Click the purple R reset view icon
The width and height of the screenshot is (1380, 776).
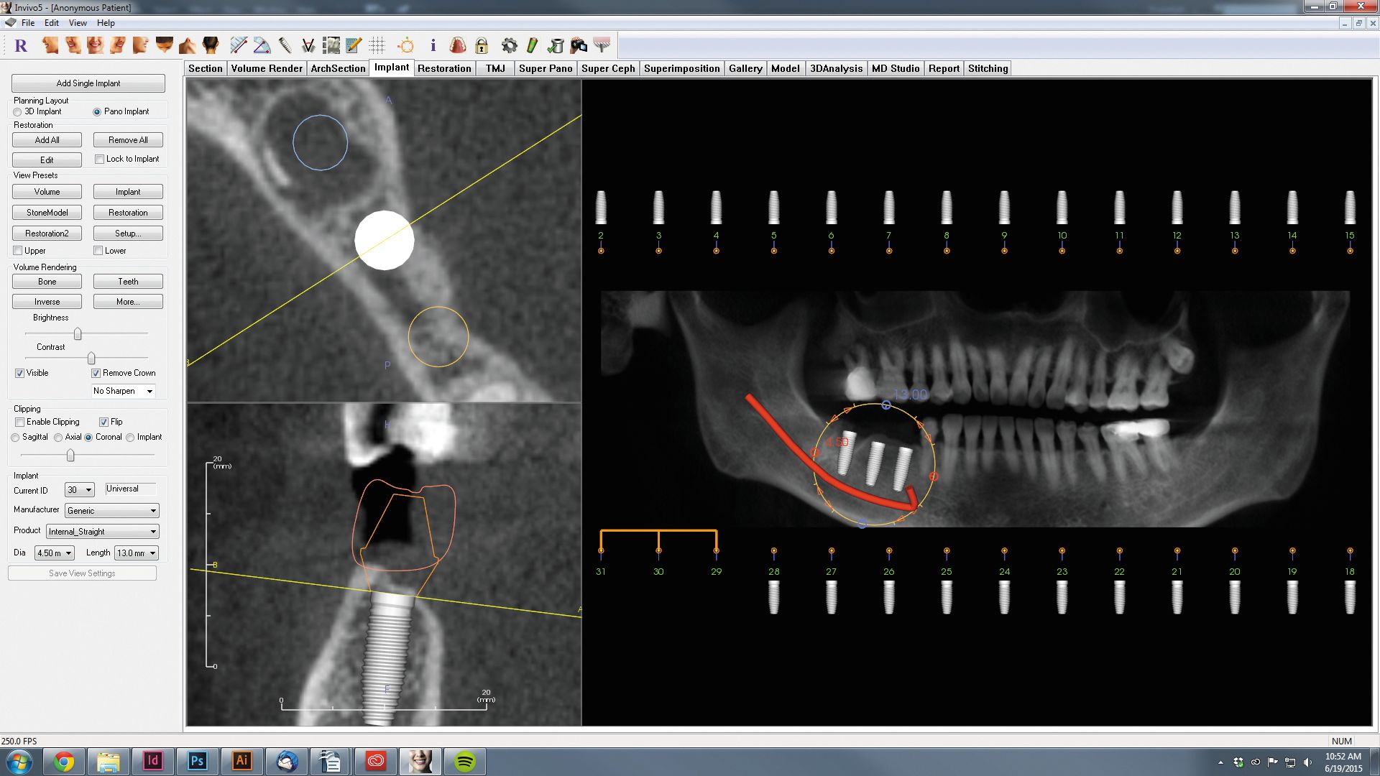click(21, 46)
